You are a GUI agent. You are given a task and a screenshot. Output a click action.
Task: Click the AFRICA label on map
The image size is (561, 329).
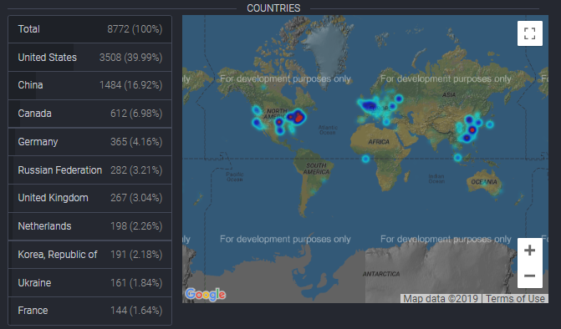click(379, 142)
